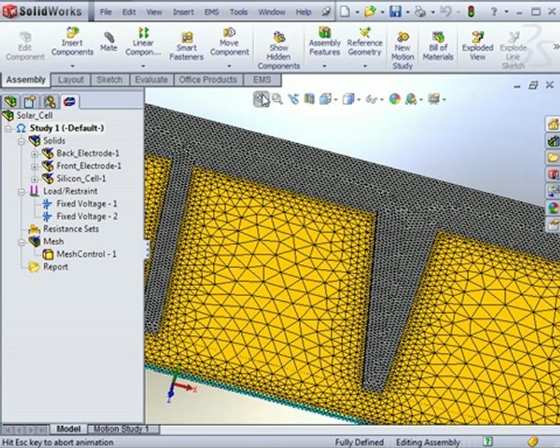Switch to the Layout tab
Screen dimensions: 560x448
coord(71,80)
